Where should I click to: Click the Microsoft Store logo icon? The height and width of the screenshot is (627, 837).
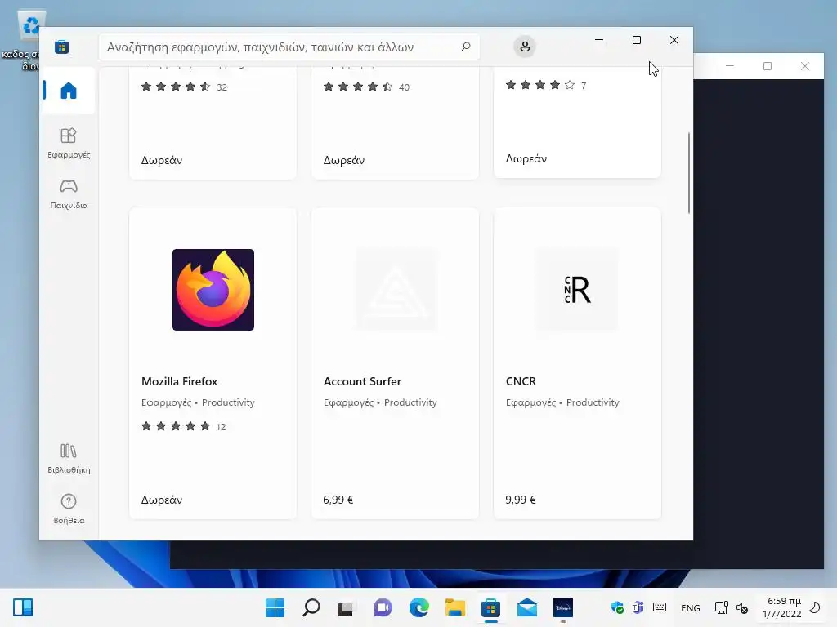point(61,47)
